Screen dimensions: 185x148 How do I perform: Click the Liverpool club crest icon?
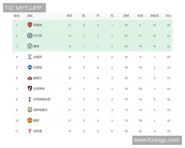[30, 131]
